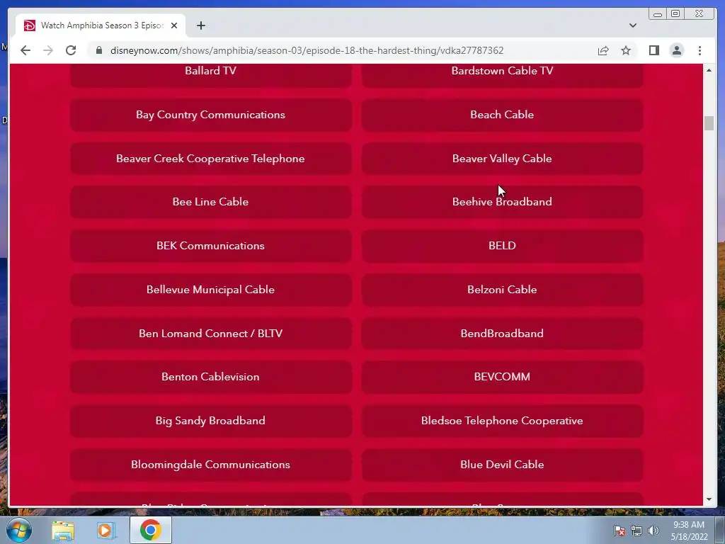This screenshot has width=725, height=544.
Task: Pick Blue Devil Cable
Action: [x=502, y=465]
